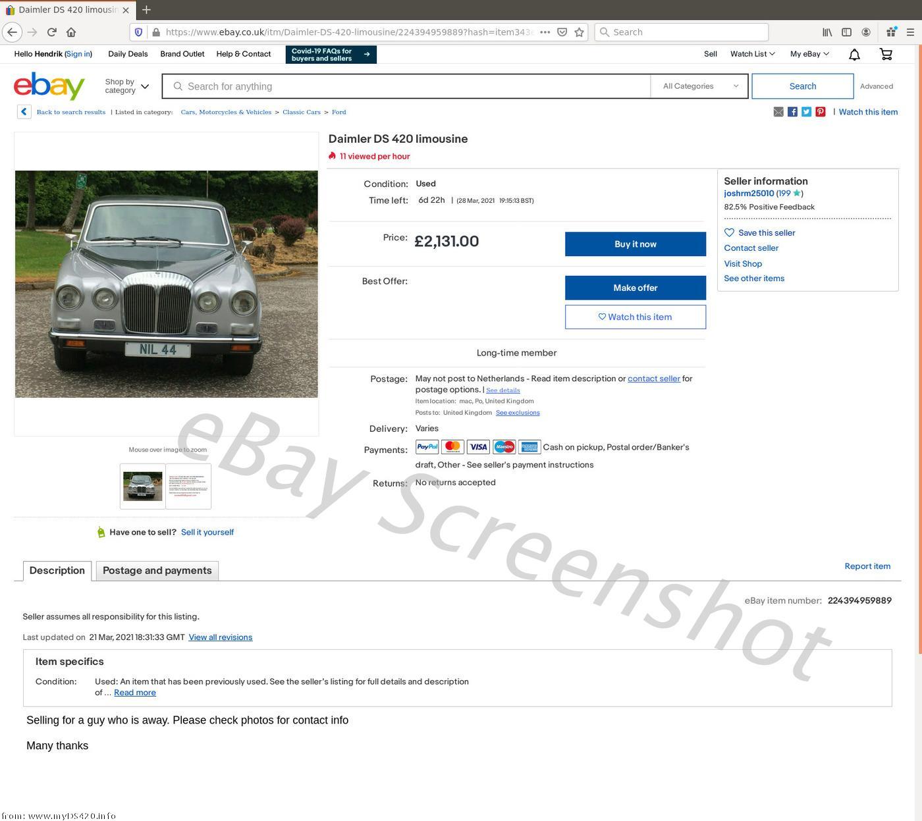The image size is (922, 821).
Task: Pin listing with Pinterest icon
Action: click(820, 112)
